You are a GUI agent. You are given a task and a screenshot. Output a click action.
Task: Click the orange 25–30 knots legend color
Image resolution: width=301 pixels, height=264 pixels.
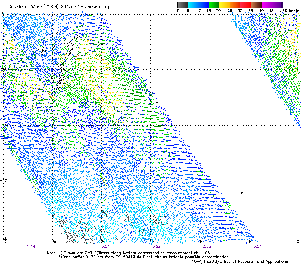235,5
